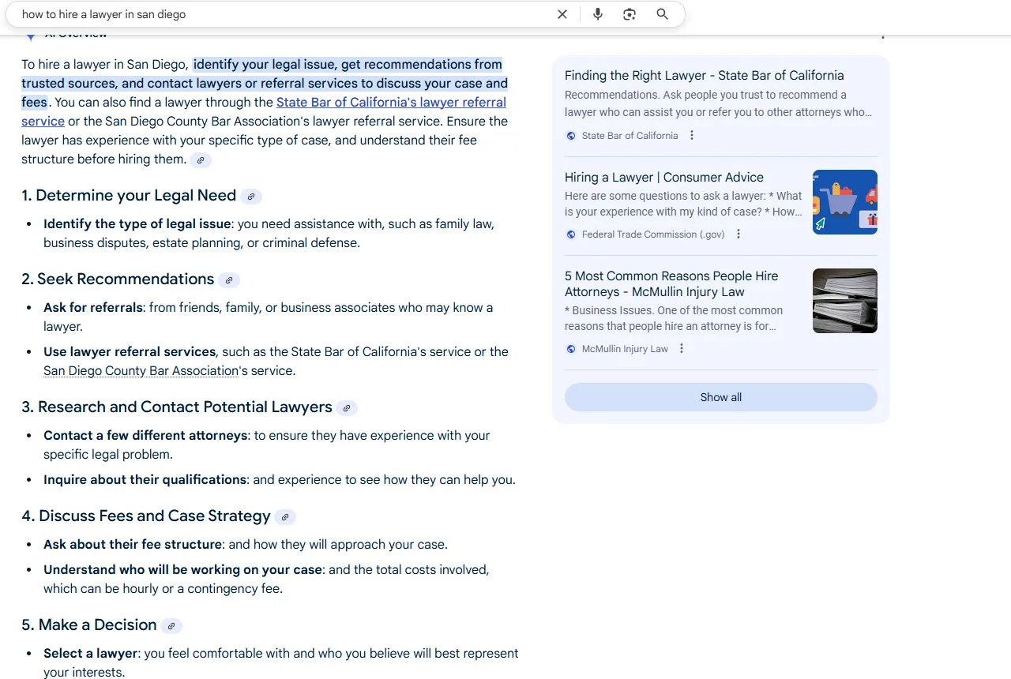
Task: Open more options for McMullin Injury Law source
Action: 682,349
